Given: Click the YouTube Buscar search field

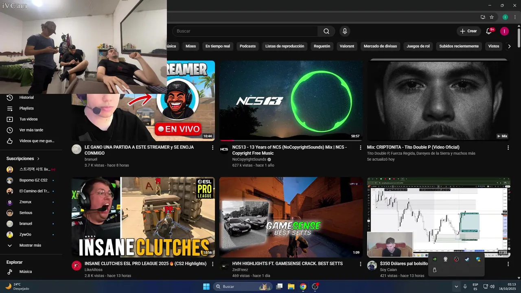Looking at the screenshot, I should [245, 31].
